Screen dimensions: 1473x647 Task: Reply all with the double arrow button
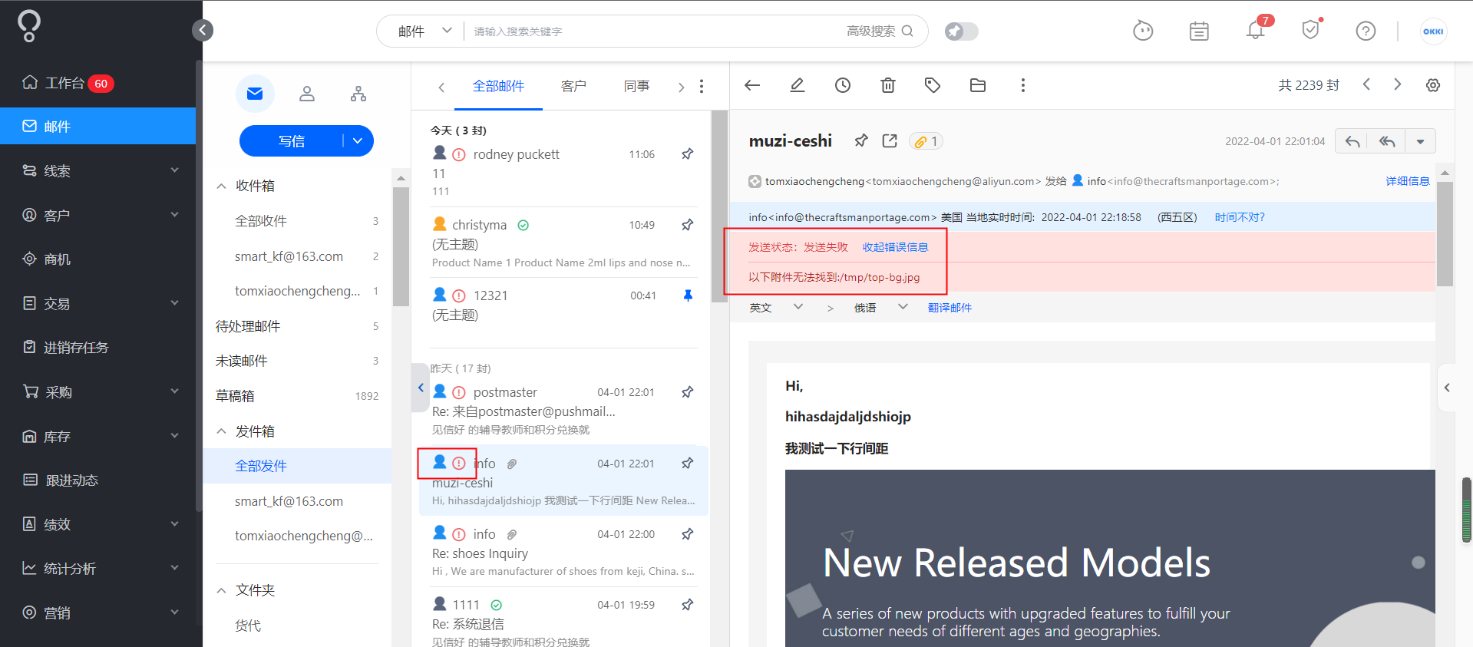pos(1387,141)
